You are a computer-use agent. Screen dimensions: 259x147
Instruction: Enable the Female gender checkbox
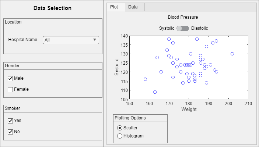[x=10, y=89]
